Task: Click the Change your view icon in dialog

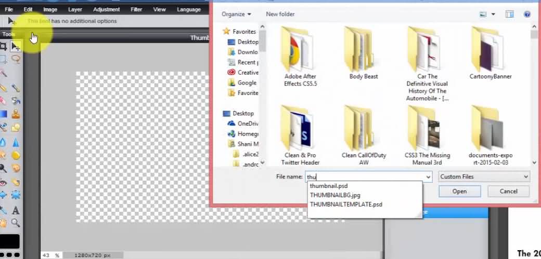Action: click(x=483, y=14)
